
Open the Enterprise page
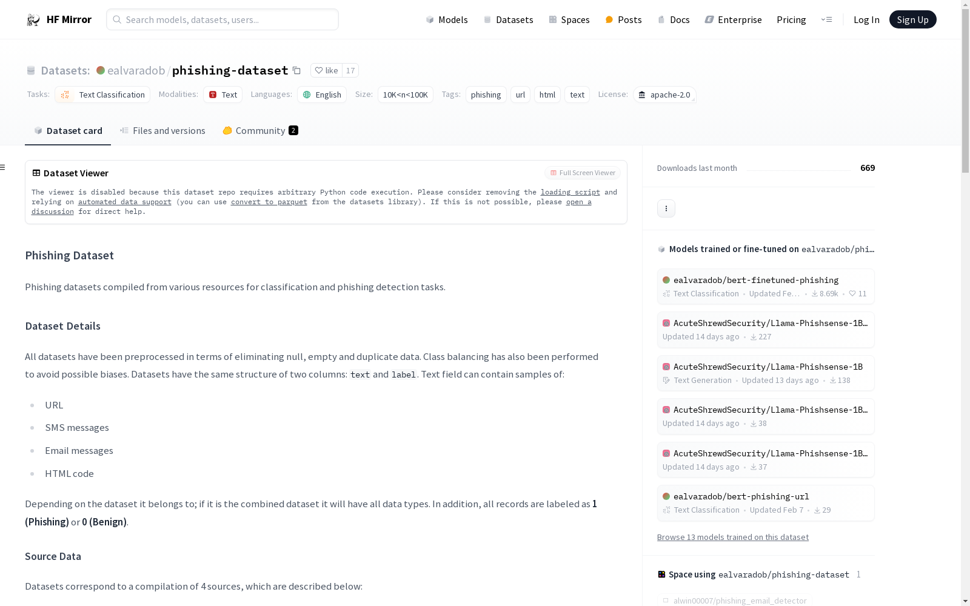click(733, 20)
